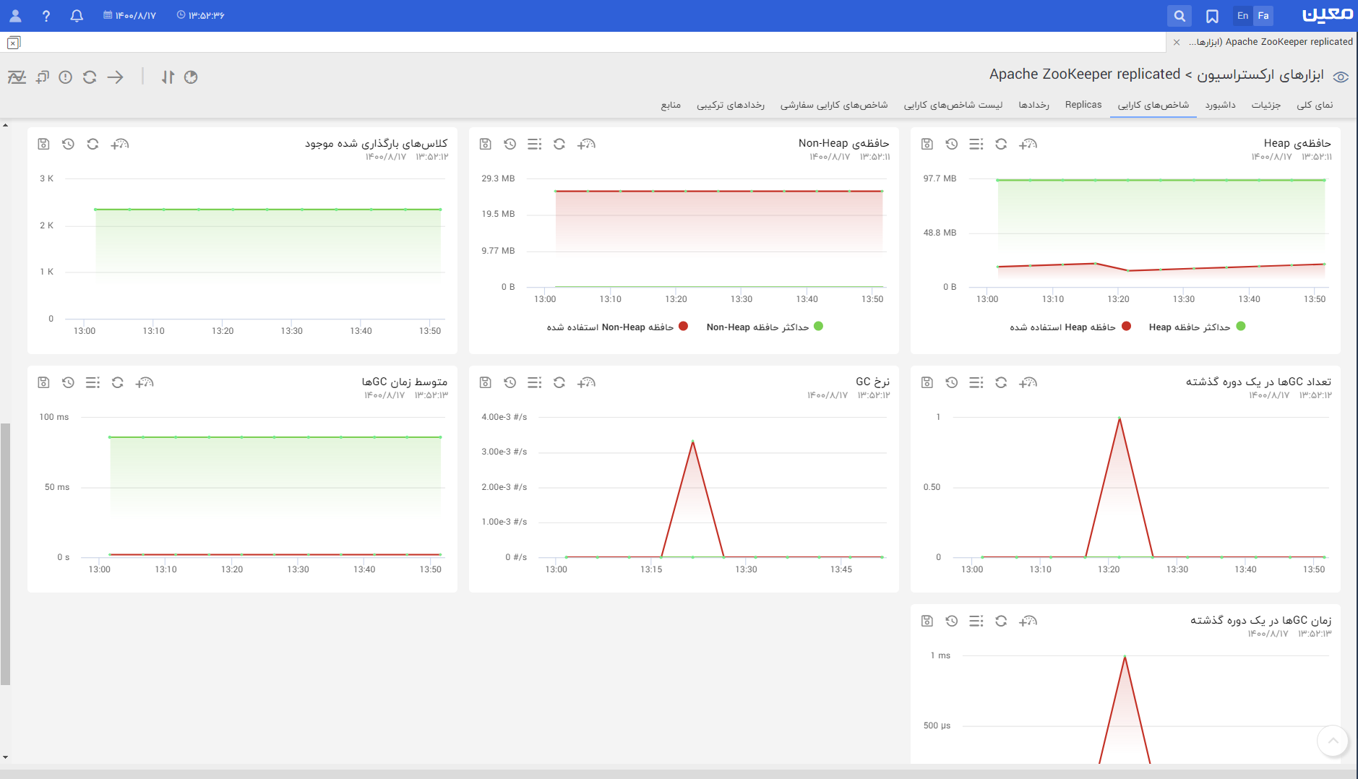The height and width of the screenshot is (779, 1358).
Task: Switch language to Fa
Action: (x=1263, y=15)
